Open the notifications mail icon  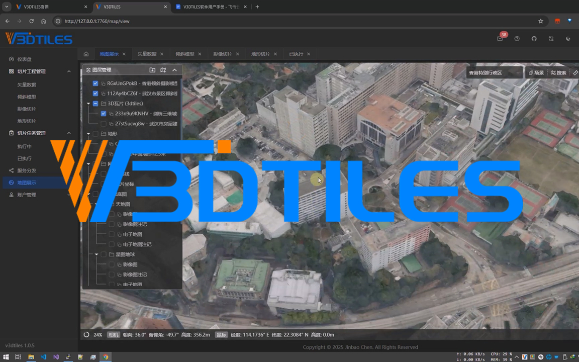(x=500, y=39)
